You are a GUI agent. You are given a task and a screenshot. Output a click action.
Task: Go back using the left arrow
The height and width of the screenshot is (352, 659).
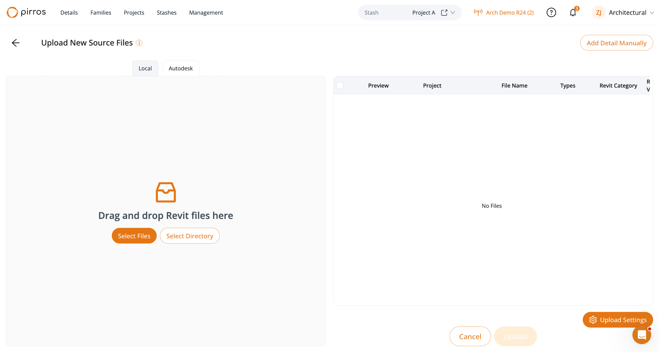pos(16,43)
